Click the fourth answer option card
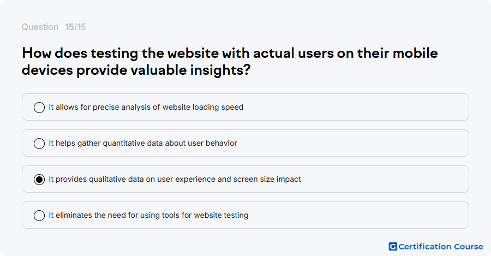The width and height of the screenshot is (491, 256). 245,215
